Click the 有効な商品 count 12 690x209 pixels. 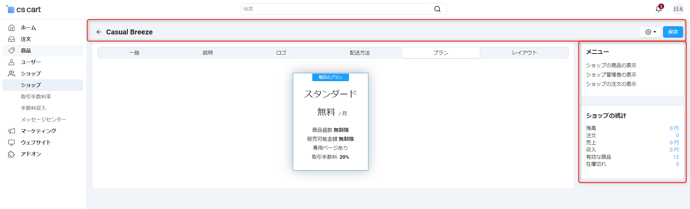[x=676, y=157]
